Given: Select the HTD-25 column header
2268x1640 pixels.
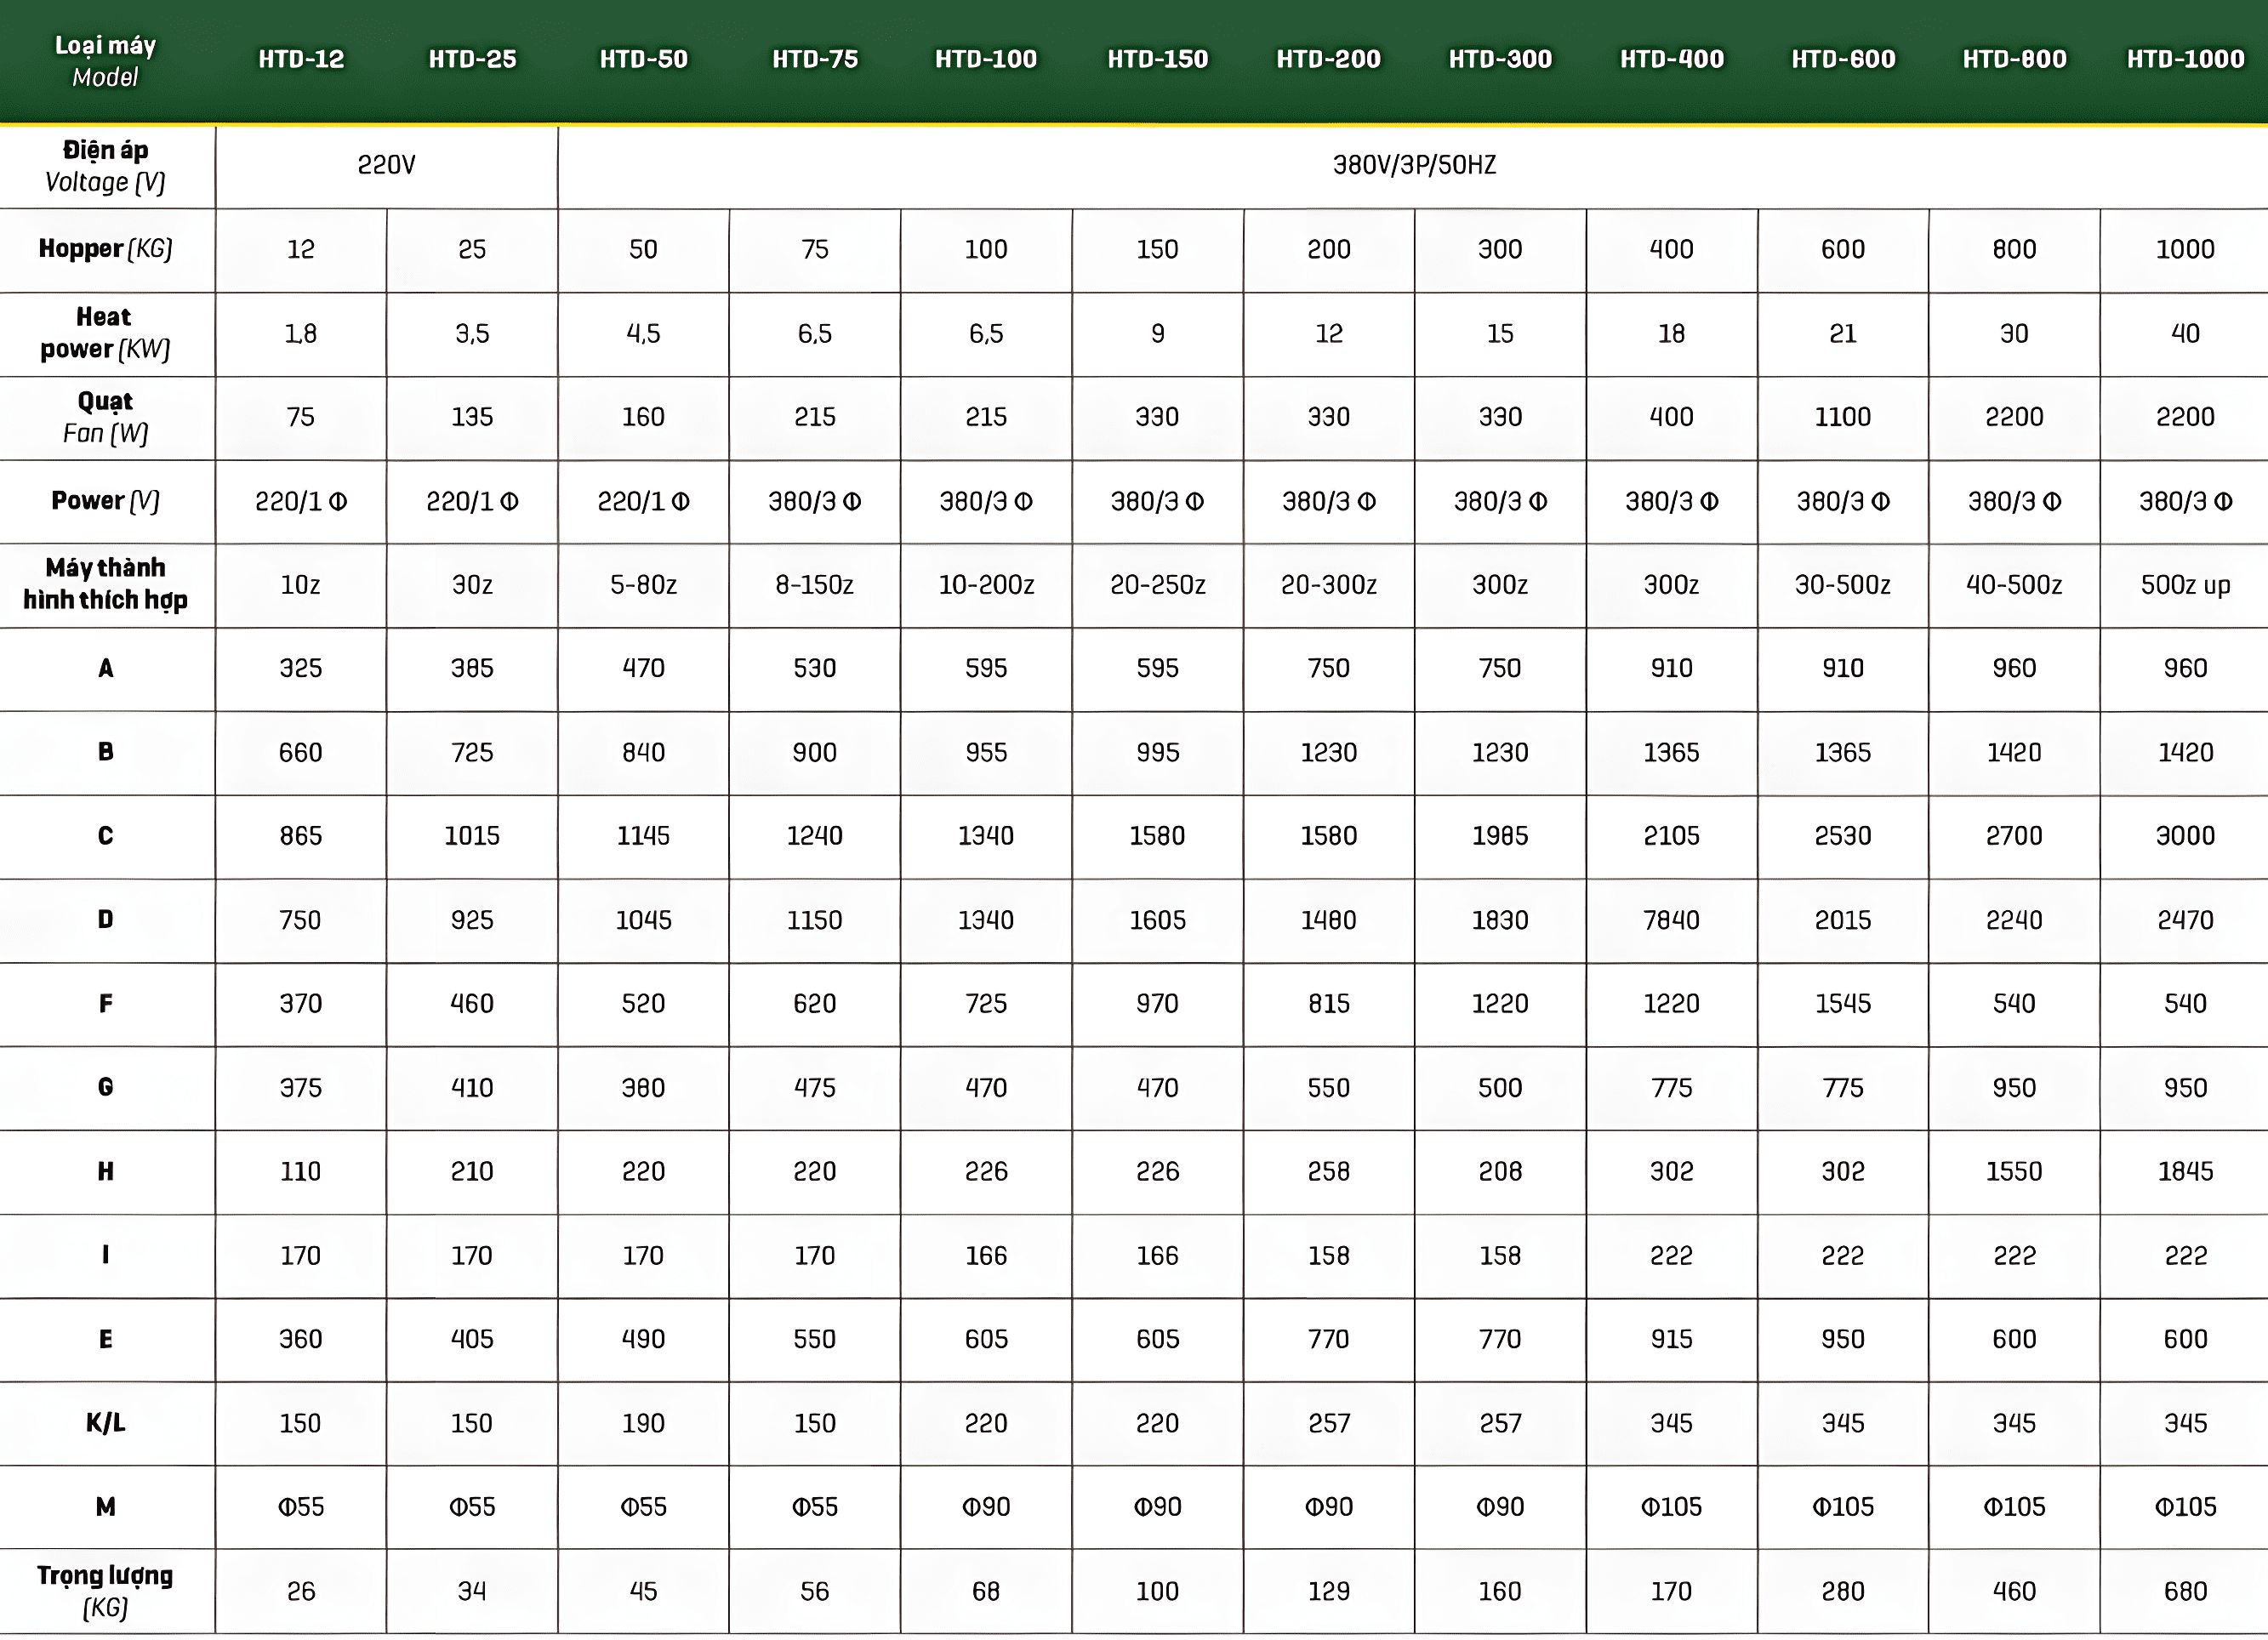Looking at the screenshot, I should point(472,59).
